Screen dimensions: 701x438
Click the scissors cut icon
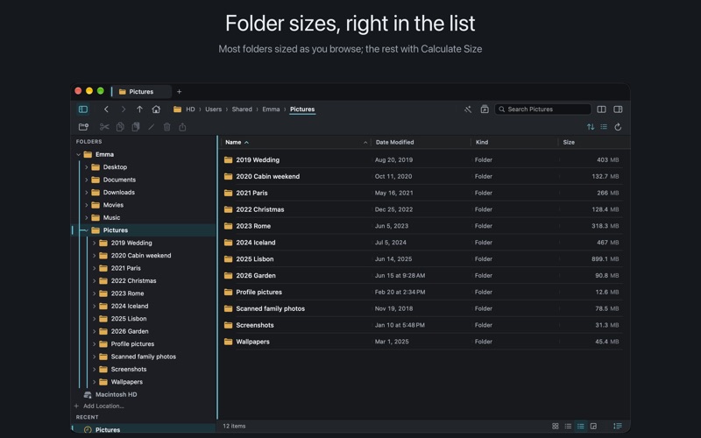point(104,127)
